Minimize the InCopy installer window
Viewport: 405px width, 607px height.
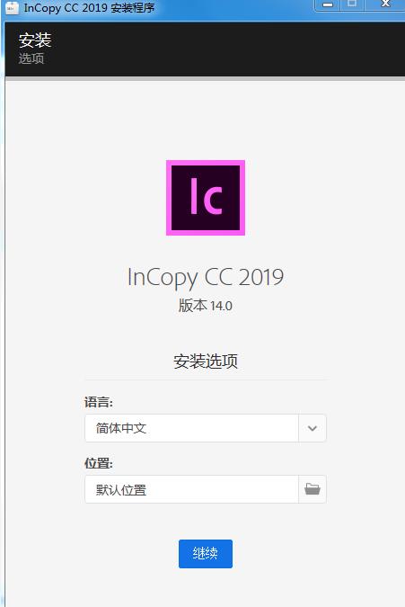click(x=328, y=4)
